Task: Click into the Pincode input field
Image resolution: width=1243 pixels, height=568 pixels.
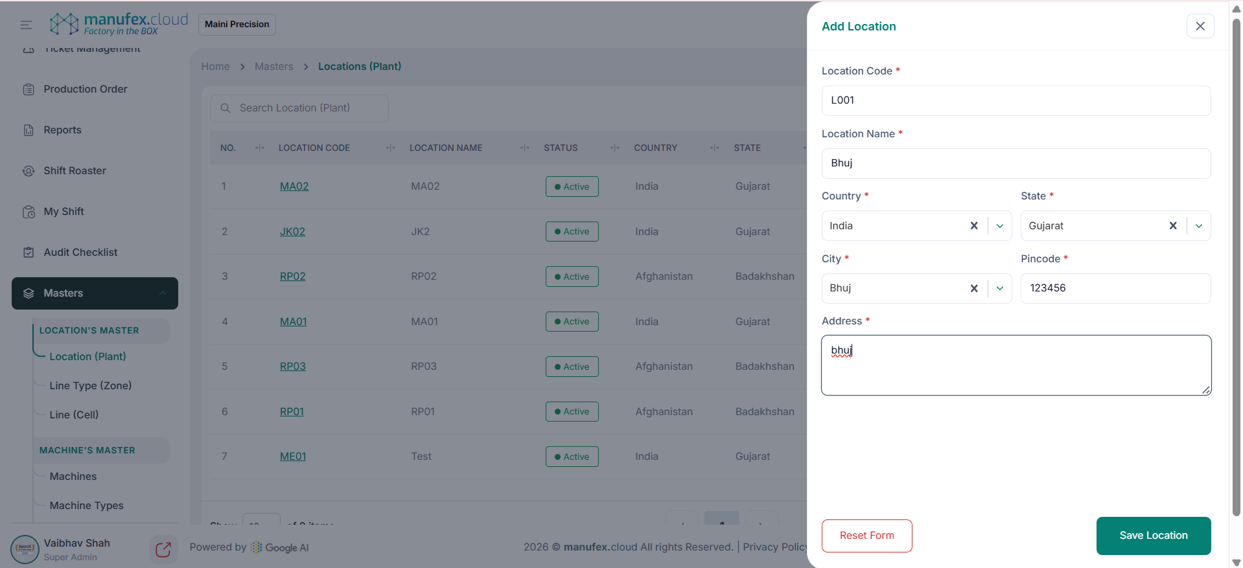Action: (x=1115, y=289)
